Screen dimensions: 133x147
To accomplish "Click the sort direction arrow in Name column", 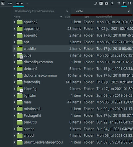I will click(x=61, y=17).
